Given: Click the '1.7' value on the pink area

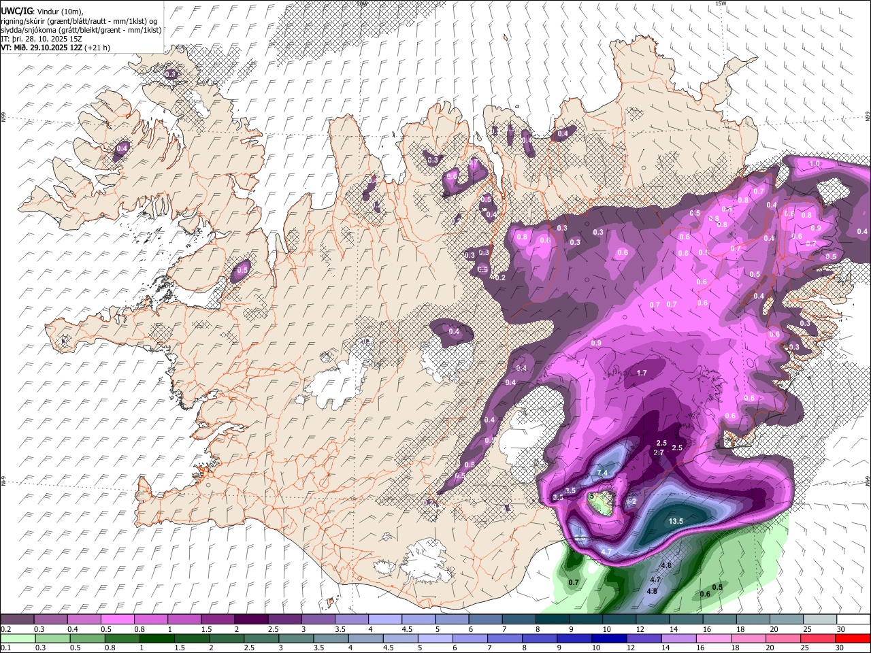Looking at the screenshot, I should (642, 373).
